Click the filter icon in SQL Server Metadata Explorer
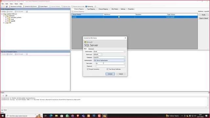 27,54
